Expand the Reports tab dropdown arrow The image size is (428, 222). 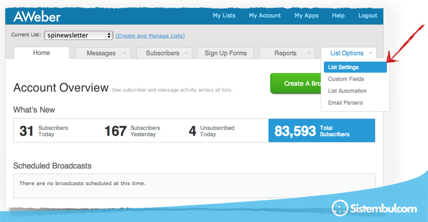click(309, 53)
